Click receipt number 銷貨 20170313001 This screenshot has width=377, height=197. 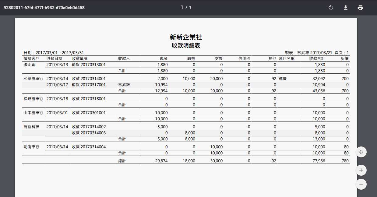click(x=89, y=65)
